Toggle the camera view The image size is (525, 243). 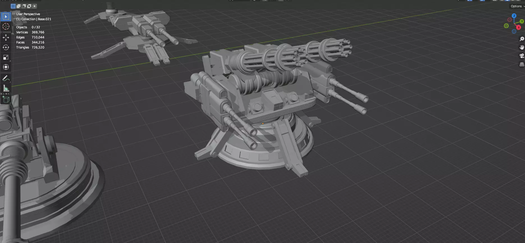[x=522, y=56]
